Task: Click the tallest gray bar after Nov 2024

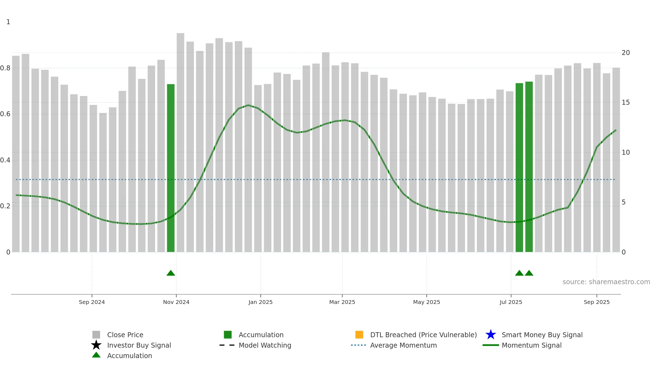Action: coord(180,142)
